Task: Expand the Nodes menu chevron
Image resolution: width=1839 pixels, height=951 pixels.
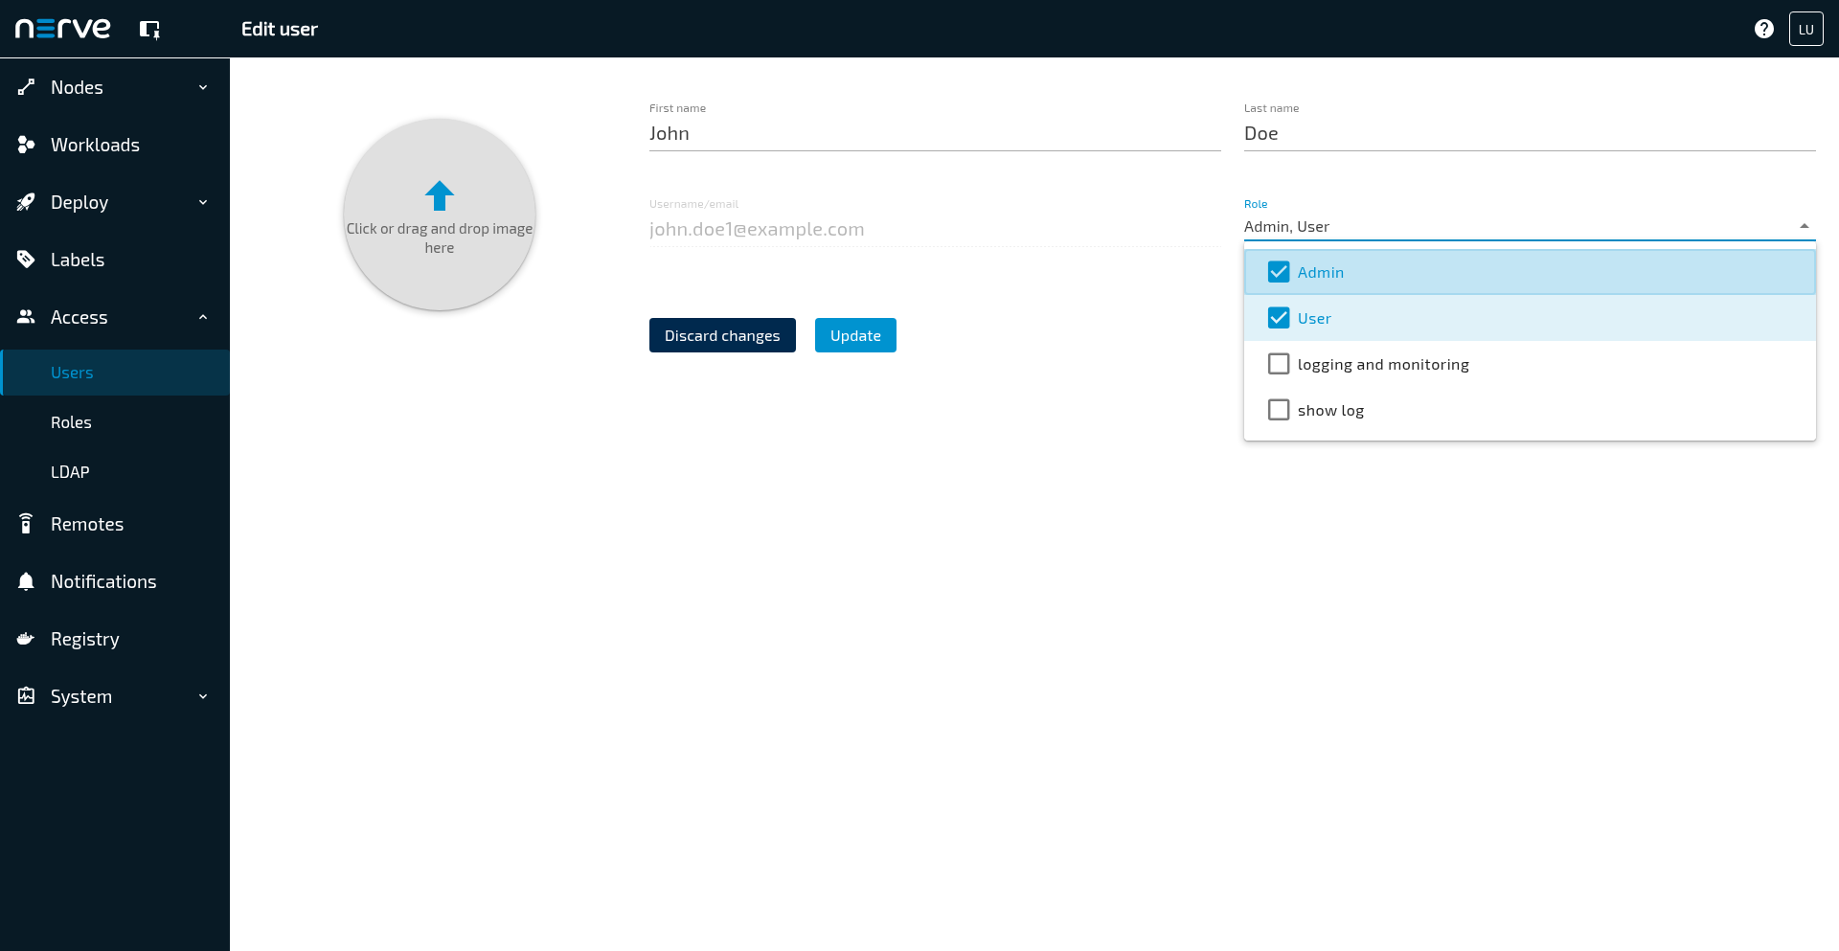Action: coord(203,87)
